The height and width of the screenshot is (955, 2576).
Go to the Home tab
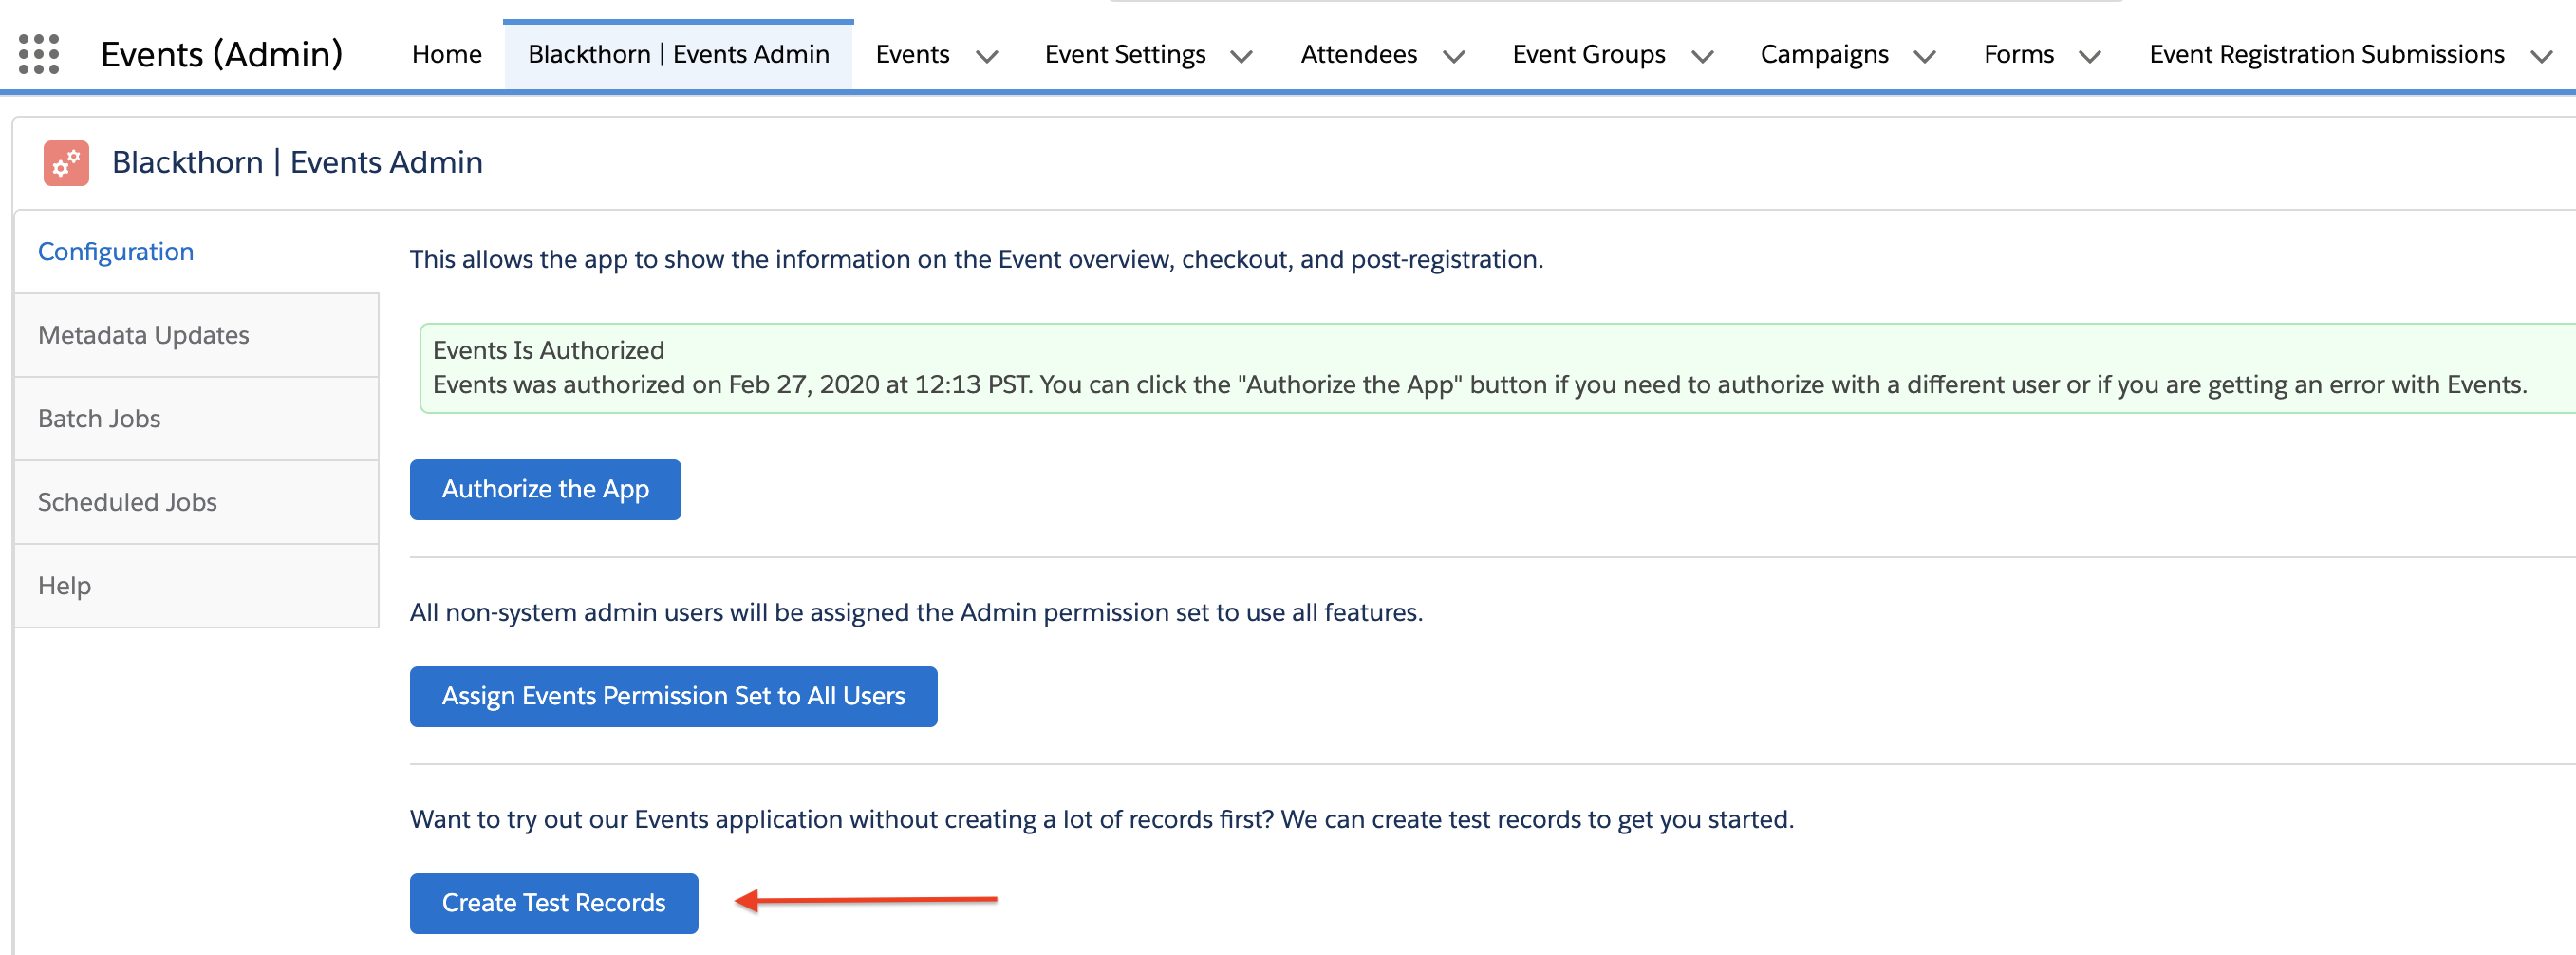[x=446, y=54]
